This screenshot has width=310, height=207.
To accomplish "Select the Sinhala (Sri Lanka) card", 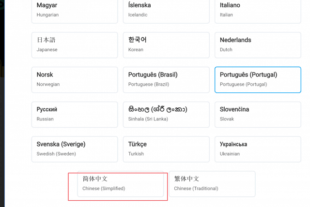I will [166, 115].
